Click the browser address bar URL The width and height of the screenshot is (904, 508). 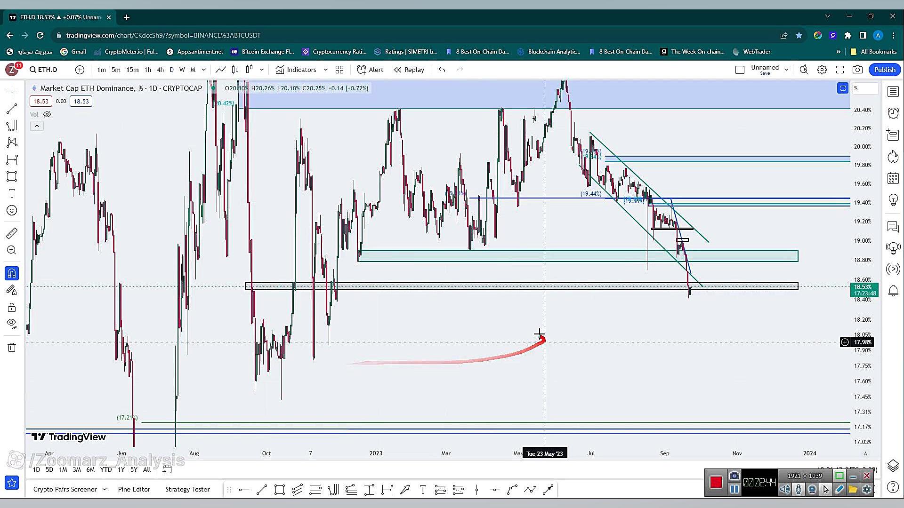(x=163, y=35)
